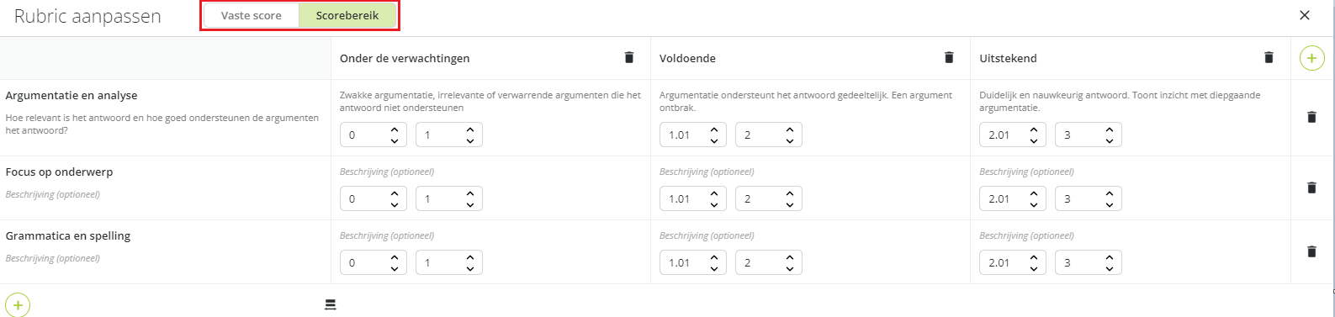Decrease Grammatica Voldoende maximum value 2
The image size is (1335, 317).
[x=789, y=268]
